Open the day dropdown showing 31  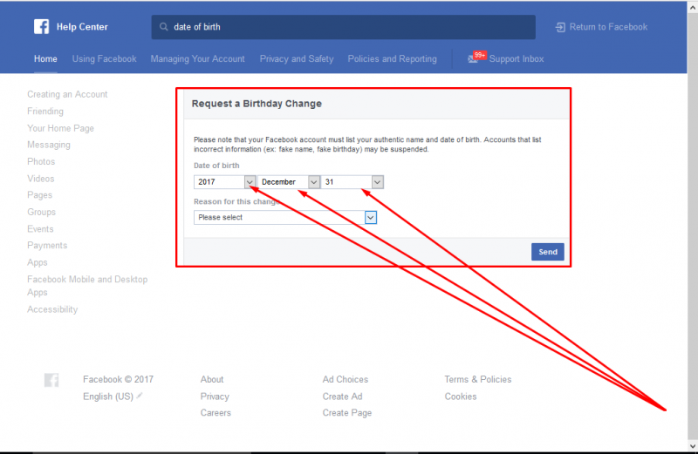pyautogui.click(x=352, y=182)
